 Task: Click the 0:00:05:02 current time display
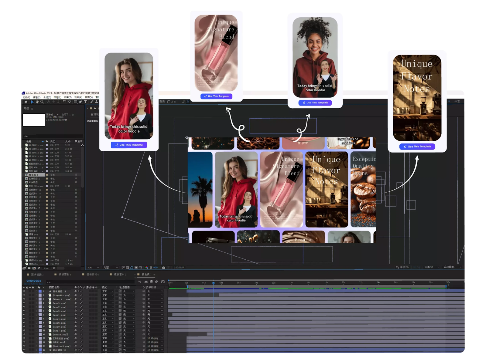click(34, 281)
